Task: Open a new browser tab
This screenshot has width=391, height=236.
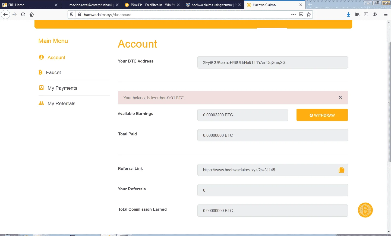Action: (x=310, y=4)
